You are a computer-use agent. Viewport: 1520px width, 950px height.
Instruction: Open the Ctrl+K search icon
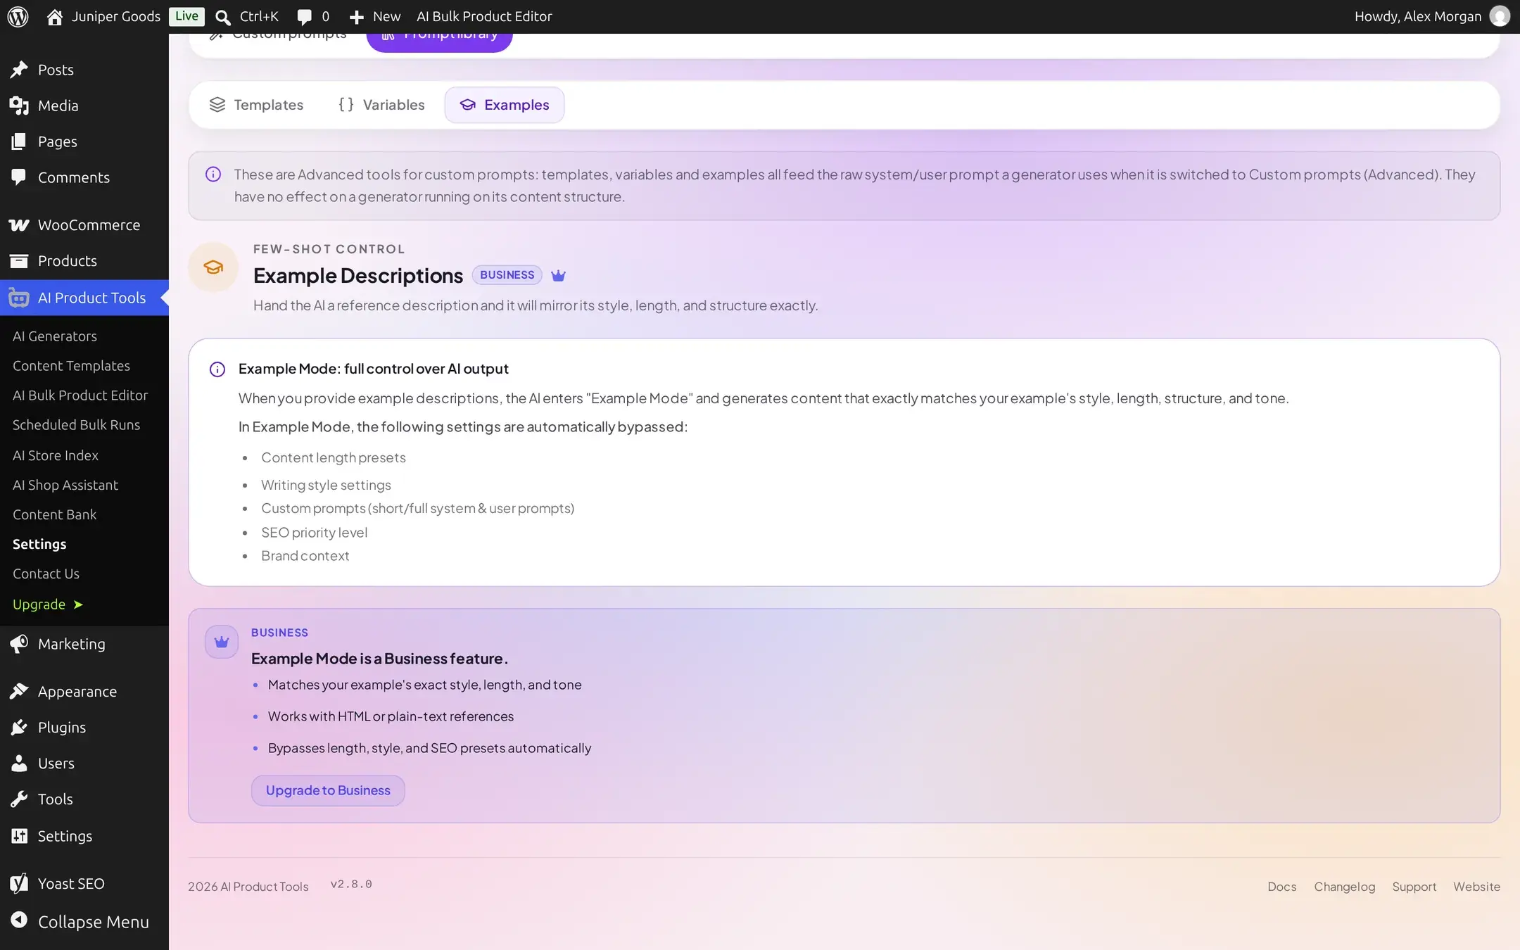[222, 17]
